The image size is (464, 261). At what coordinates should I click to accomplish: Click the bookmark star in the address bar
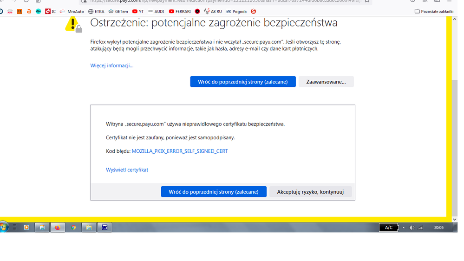(x=367, y=1)
